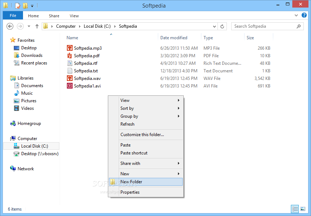Choose Paste shortcut from the context menu
The image size is (311, 216).
146,153
